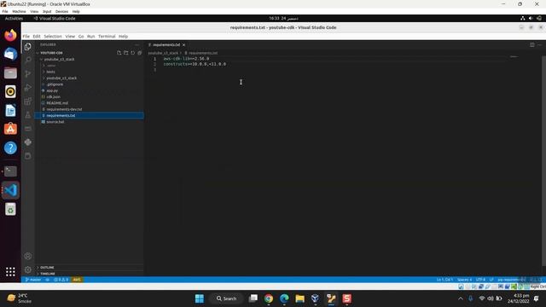Image resolution: width=546 pixels, height=307 pixels.
Task: Open the Terminal menu in VS Code
Action: 107,36
